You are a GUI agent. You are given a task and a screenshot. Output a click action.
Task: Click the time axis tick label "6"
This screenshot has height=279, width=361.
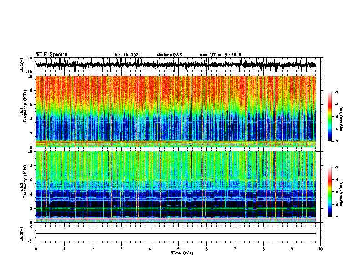point(207,249)
